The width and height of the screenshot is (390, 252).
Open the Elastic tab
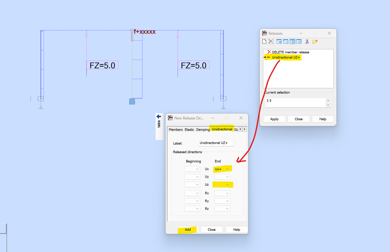pos(189,129)
